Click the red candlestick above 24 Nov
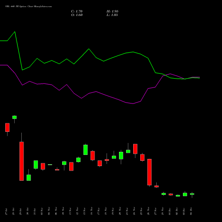 coord(135,149)
